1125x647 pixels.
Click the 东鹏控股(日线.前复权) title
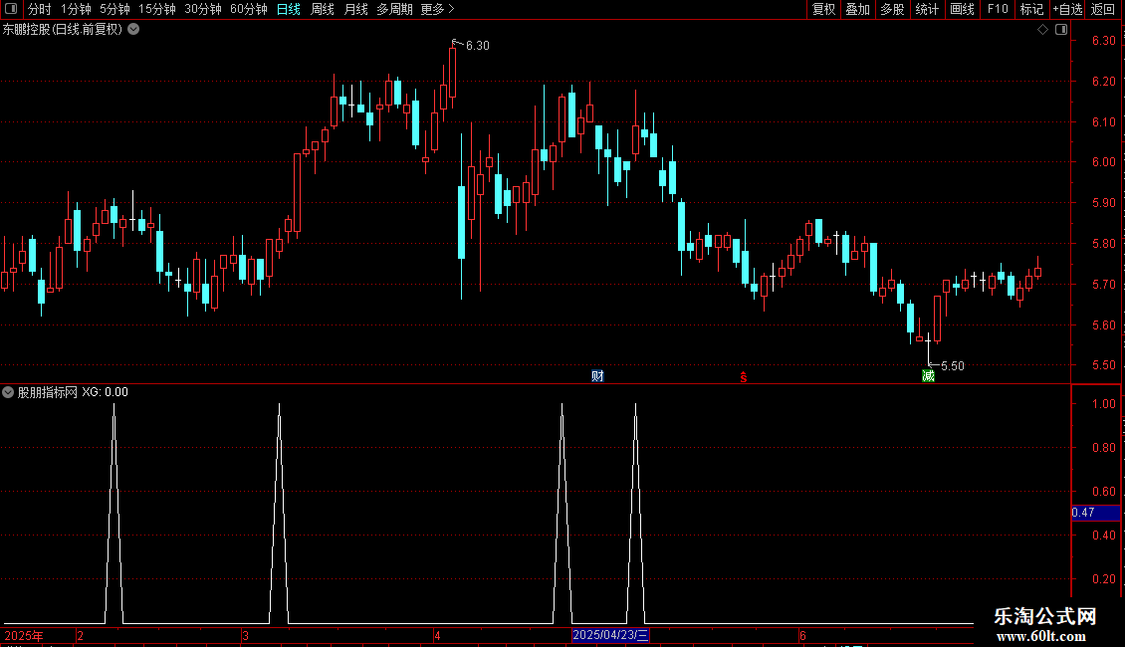pyautogui.click(x=63, y=30)
